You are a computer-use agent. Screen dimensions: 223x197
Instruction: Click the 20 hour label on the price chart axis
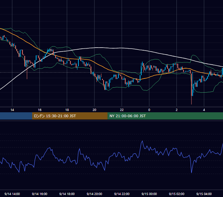tap(94, 110)
